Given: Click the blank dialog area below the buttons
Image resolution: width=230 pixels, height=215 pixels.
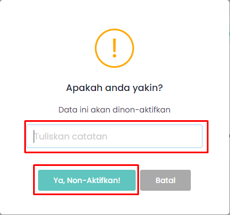Looking at the screenshot, I should pyautogui.click(x=114, y=203).
